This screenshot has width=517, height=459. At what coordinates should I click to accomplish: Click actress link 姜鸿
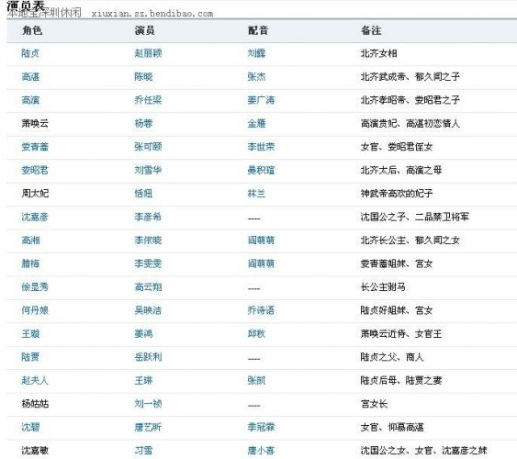(x=143, y=334)
